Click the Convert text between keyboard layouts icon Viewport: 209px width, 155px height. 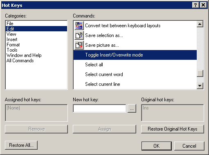(x=79, y=26)
